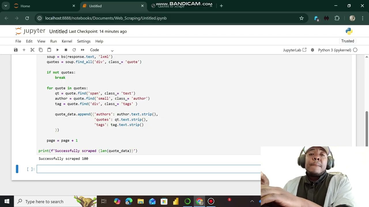The height and width of the screenshot is (207, 369).
Task: Open the Kernel menu
Action: pos(67,41)
